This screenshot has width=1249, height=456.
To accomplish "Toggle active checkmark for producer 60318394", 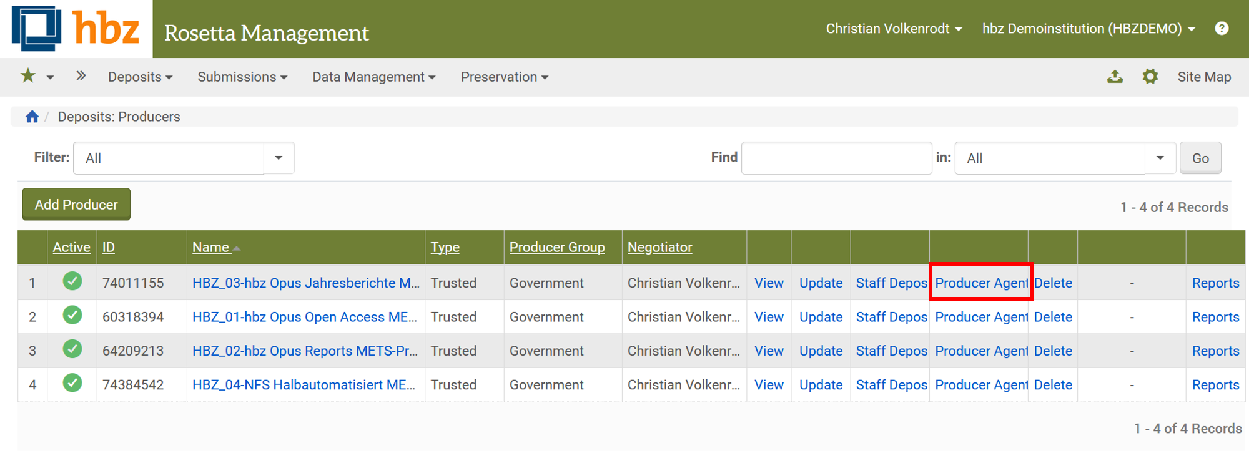I will point(72,316).
